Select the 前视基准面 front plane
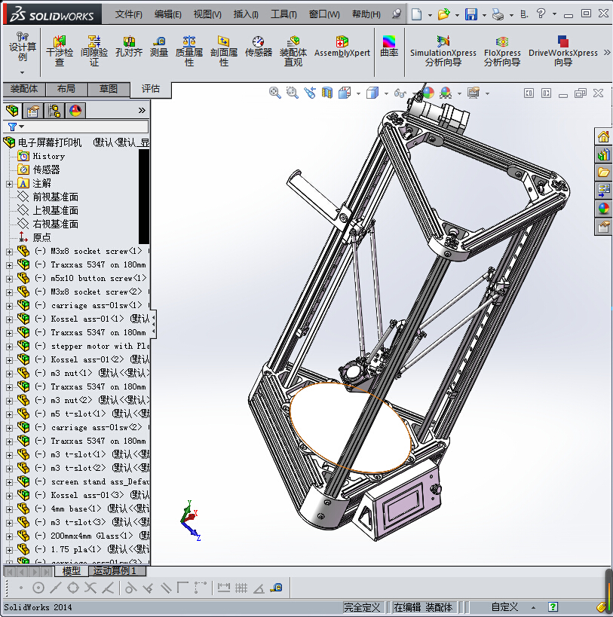The width and height of the screenshot is (613, 617). [55, 197]
